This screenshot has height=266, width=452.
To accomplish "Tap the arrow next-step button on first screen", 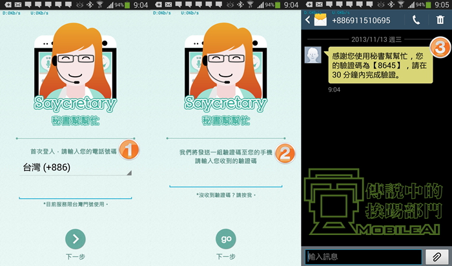I will pyautogui.click(x=76, y=239).
